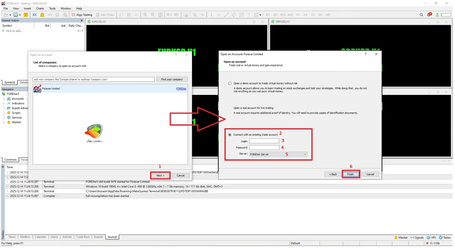The width and height of the screenshot is (455, 249).
Task: Click the Login input field
Action: (264, 141)
